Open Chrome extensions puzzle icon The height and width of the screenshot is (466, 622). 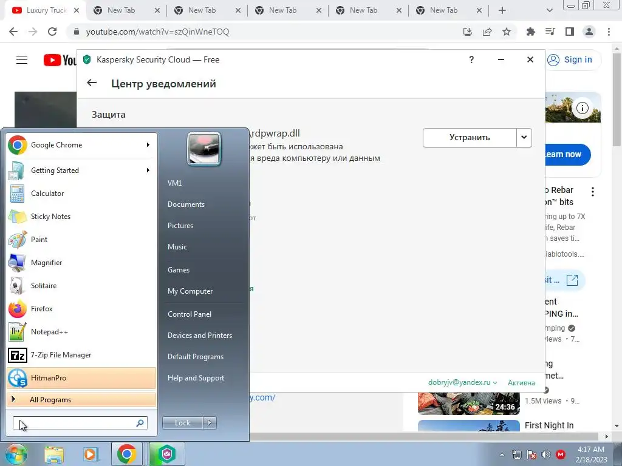tap(530, 32)
